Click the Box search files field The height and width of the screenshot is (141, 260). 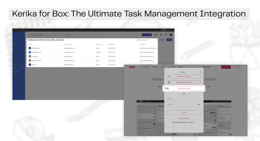click(x=49, y=35)
